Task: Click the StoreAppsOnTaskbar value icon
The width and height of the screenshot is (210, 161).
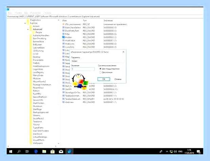Action: pos(63,92)
